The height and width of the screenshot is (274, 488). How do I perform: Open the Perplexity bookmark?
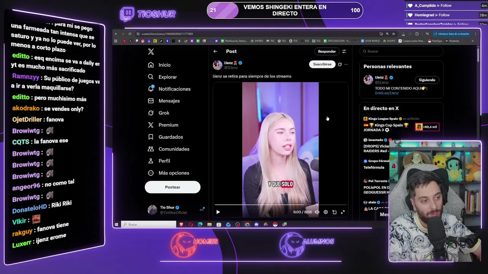coord(452,41)
